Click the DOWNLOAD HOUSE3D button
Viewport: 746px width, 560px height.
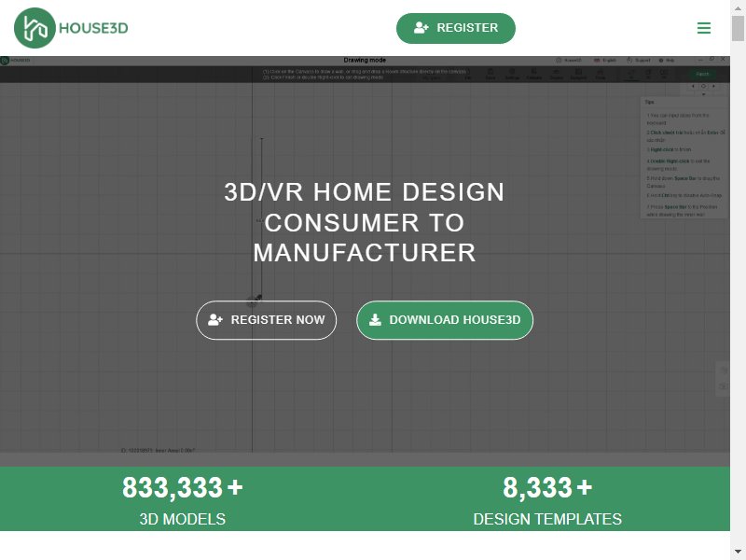coord(445,320)
